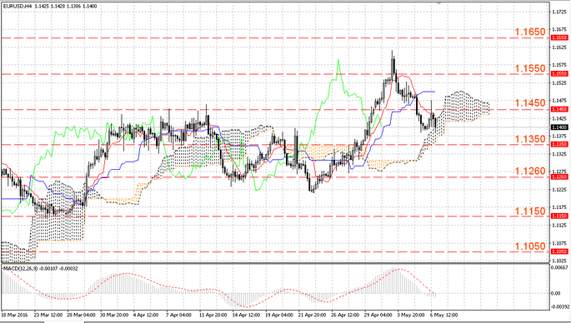Click the 1.1375 price axis value
Screen dimensions: 571x323
tap(559, 136)
